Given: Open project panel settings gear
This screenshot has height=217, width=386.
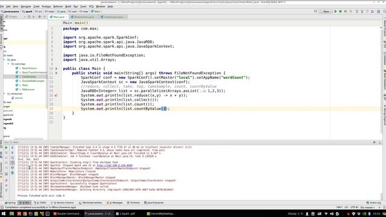Looking at the screenshot, I should [39, 17].
